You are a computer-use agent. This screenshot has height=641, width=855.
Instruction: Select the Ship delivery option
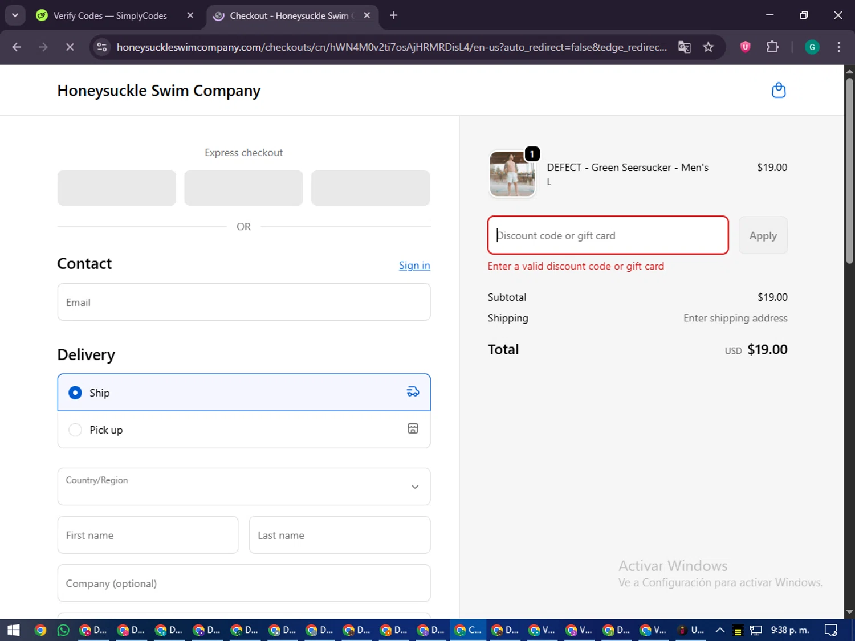pyautogui.click(x=75, y=393)
